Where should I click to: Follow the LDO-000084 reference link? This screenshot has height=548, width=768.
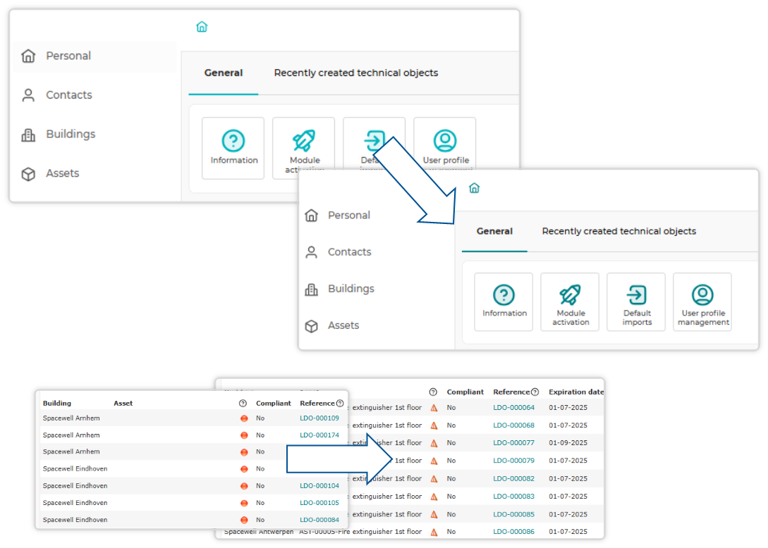319,520
